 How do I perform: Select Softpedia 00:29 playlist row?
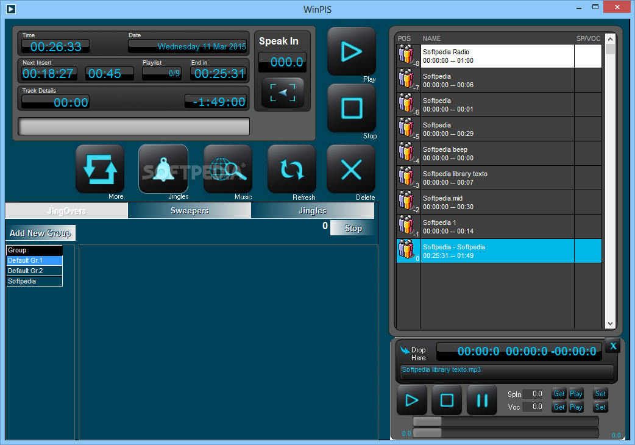coord(499,129)
